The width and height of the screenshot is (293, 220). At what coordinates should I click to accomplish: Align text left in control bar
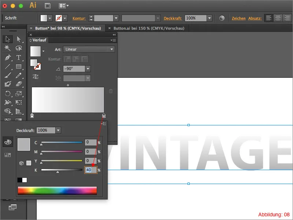click(268, 18)
